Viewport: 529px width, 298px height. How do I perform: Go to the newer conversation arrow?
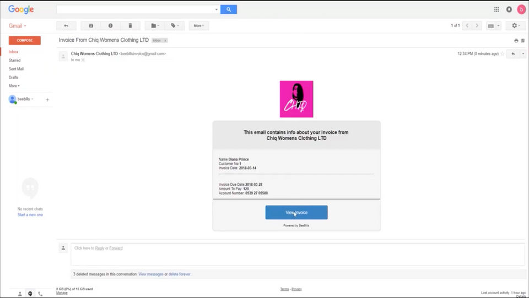pyautogui.click(x=467, y=26)
